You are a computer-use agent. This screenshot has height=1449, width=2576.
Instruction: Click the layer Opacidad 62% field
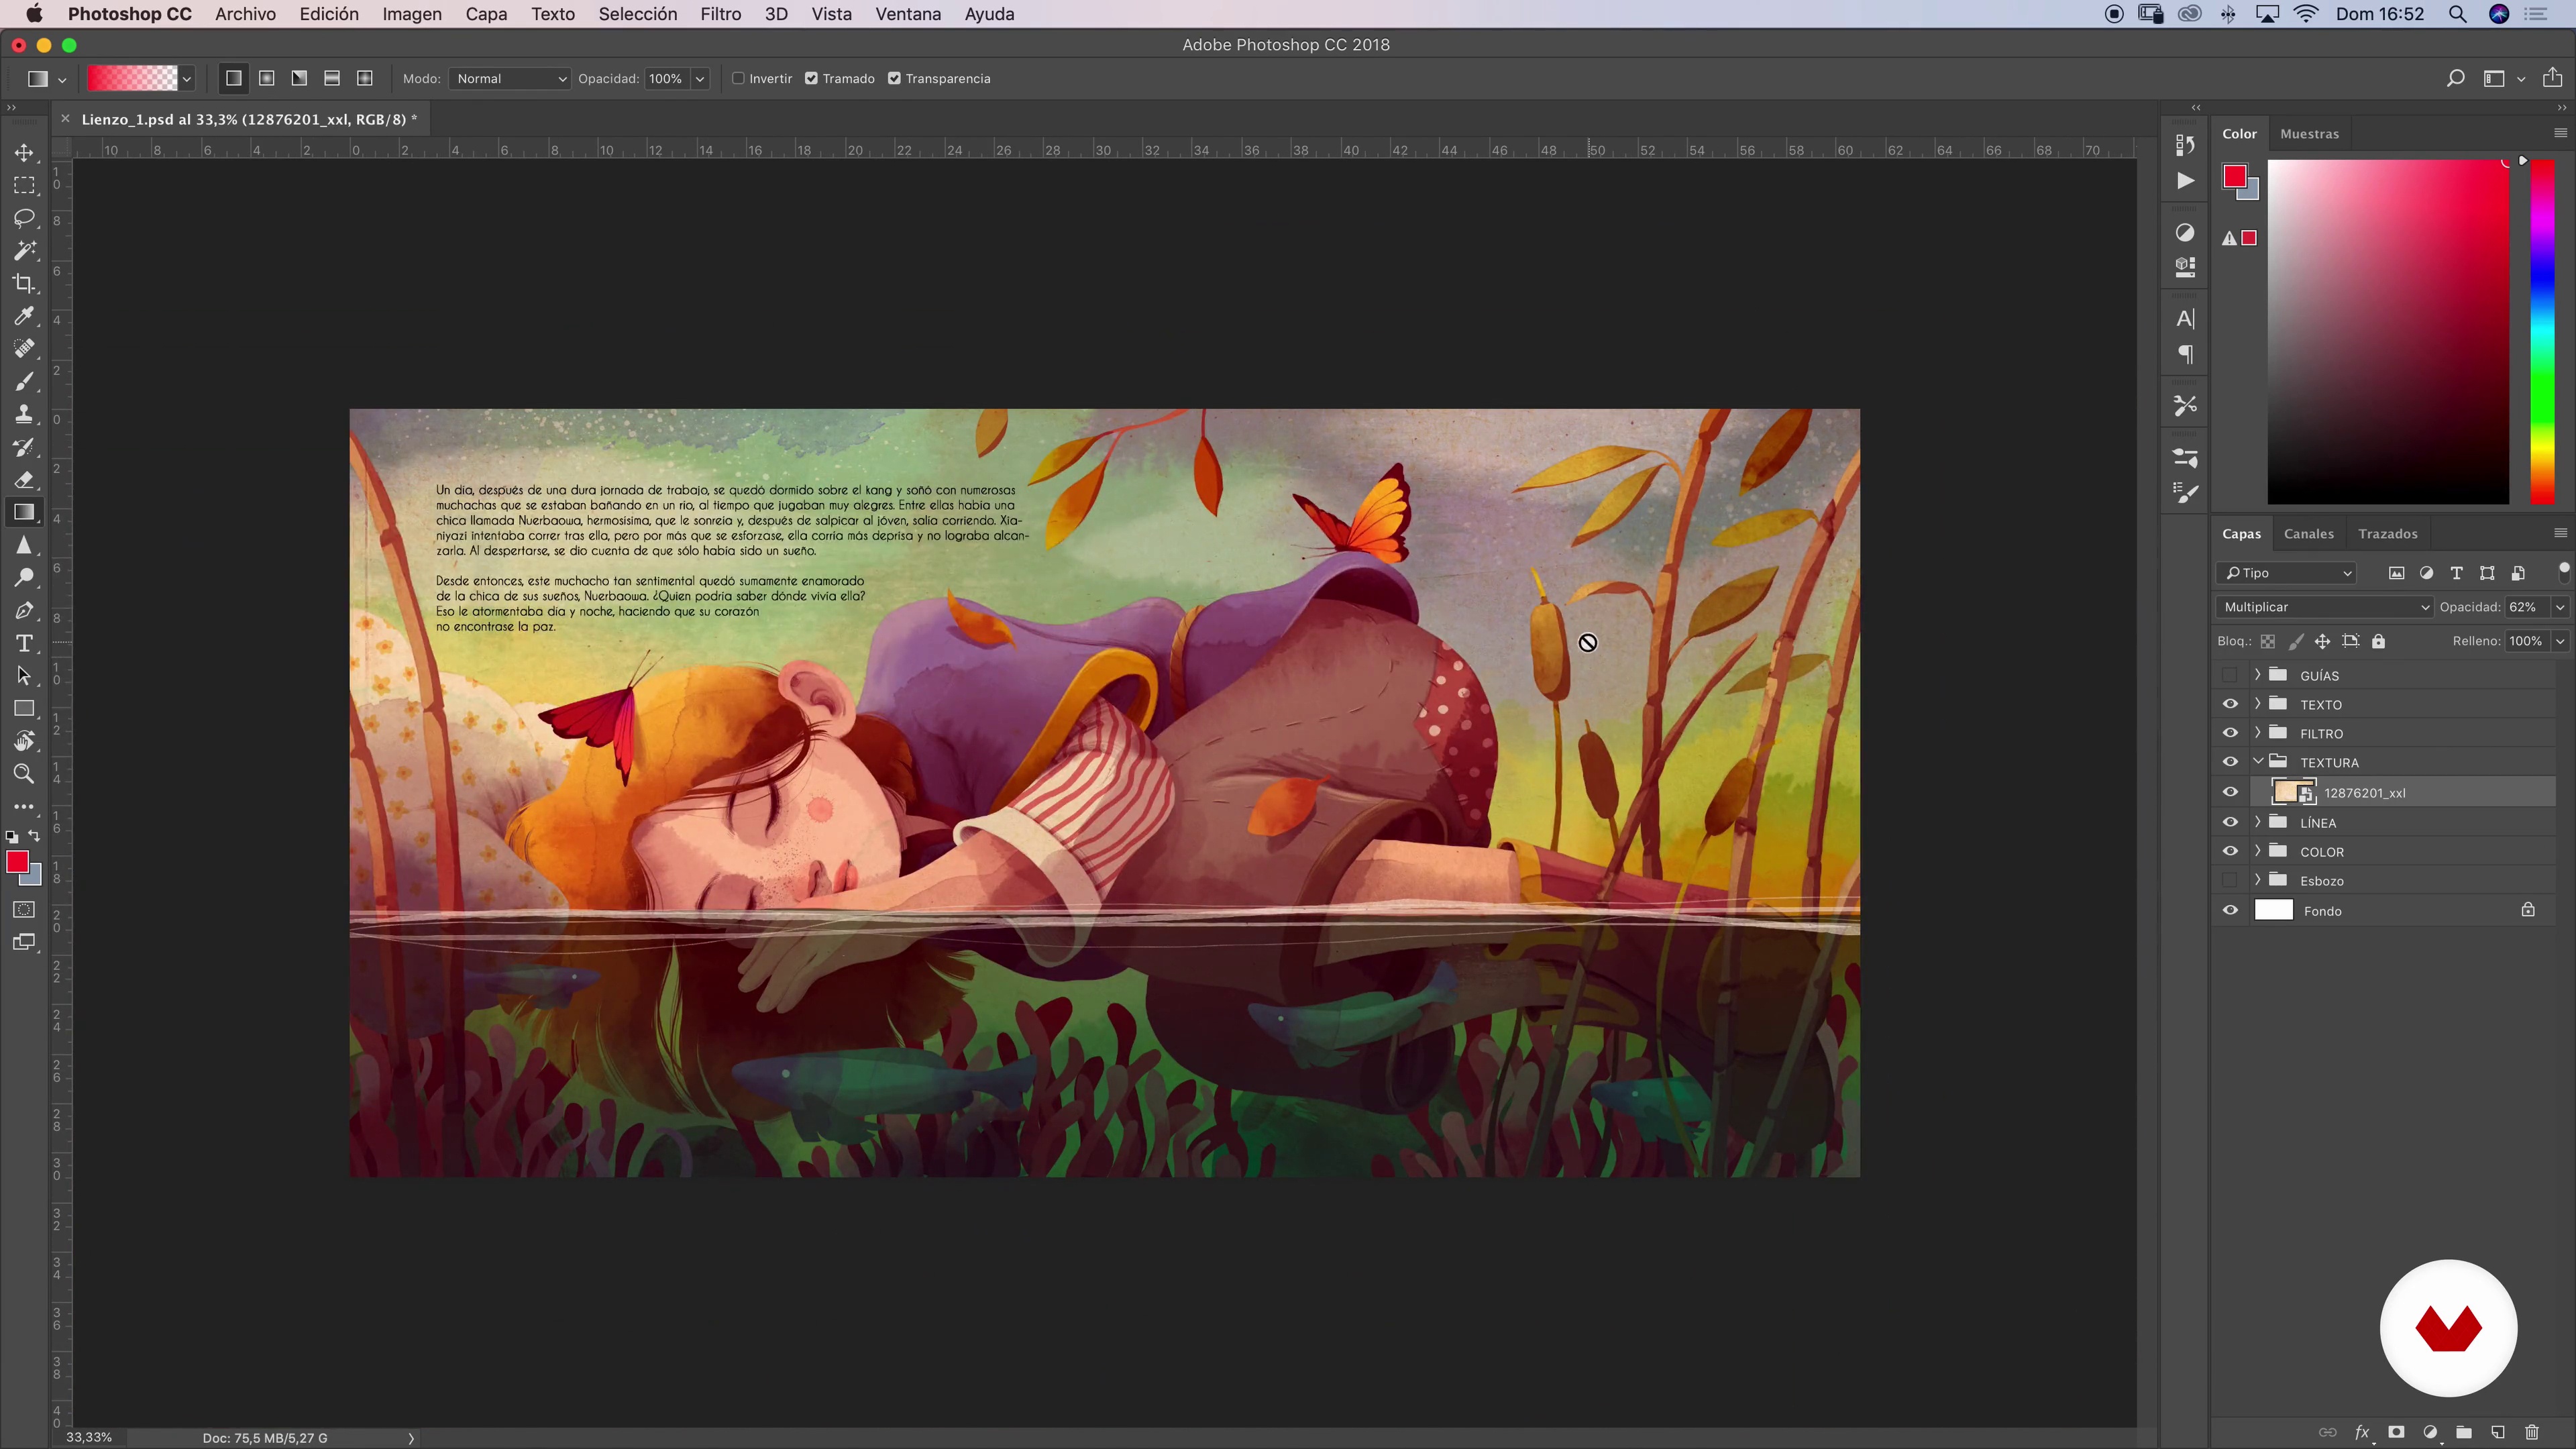[x=2523, y=607]
